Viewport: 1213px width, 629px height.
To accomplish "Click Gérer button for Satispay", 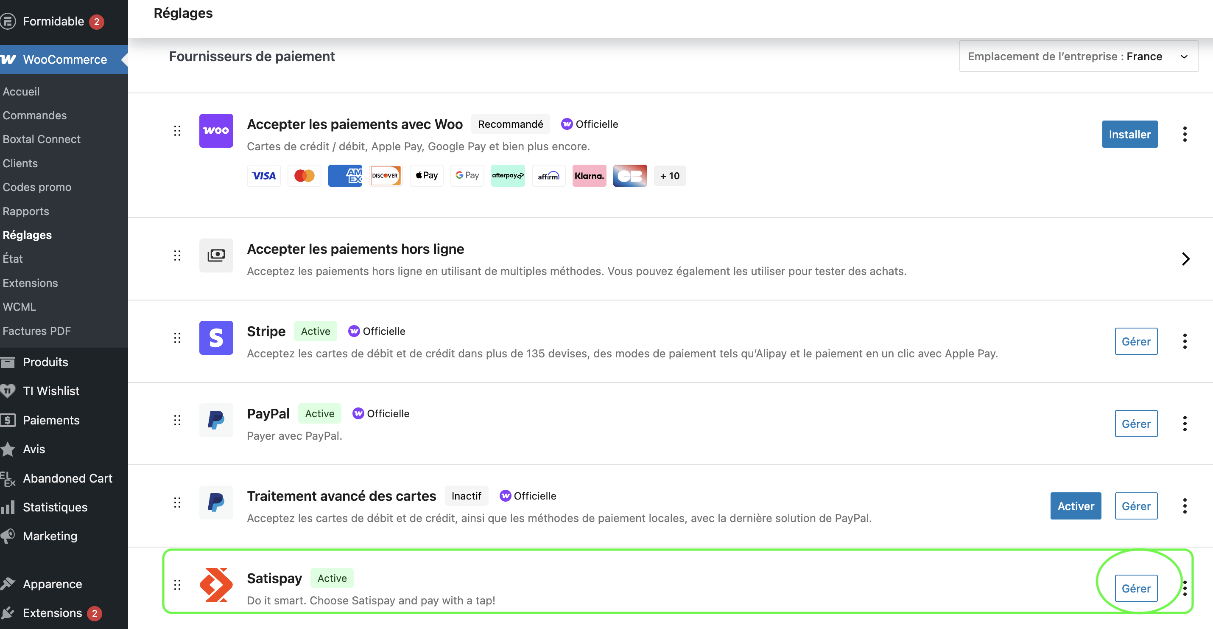I will tap(1135, 589).
